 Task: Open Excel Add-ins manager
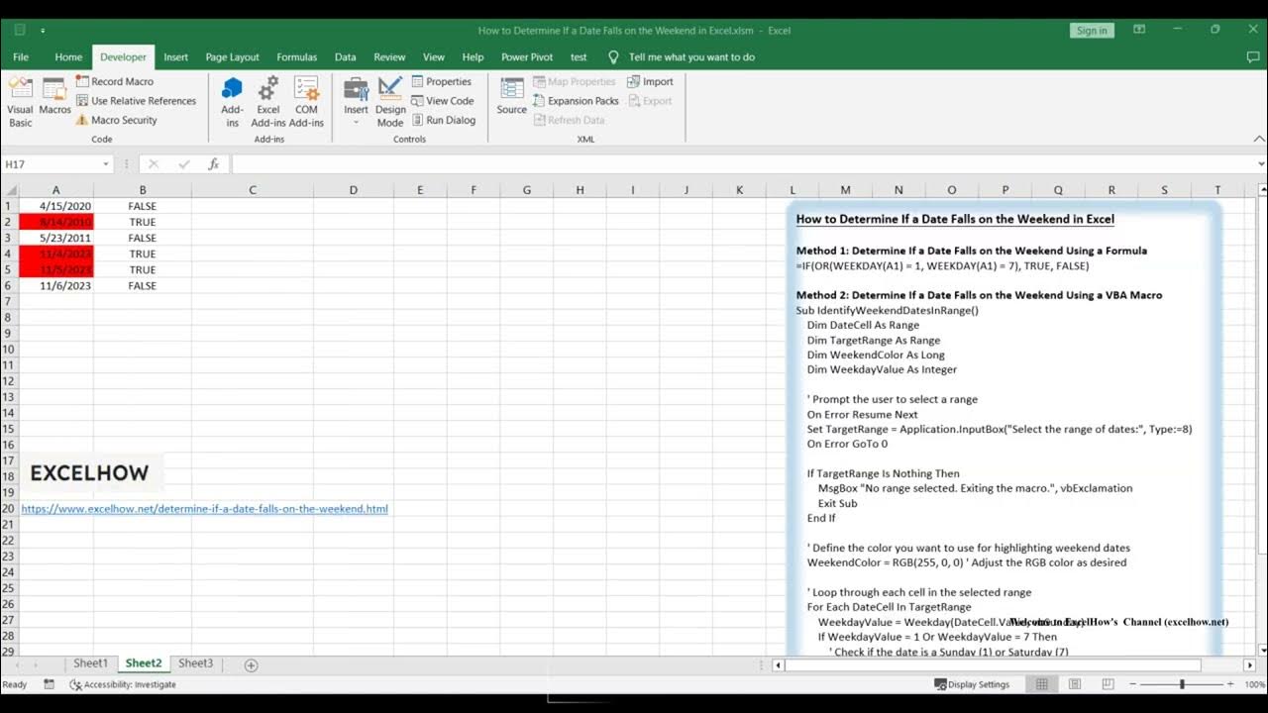click(268, 103)
